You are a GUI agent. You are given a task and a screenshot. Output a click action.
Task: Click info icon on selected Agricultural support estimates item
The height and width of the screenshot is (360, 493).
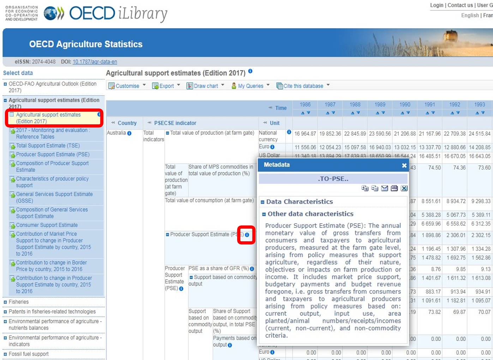(99, 114)
